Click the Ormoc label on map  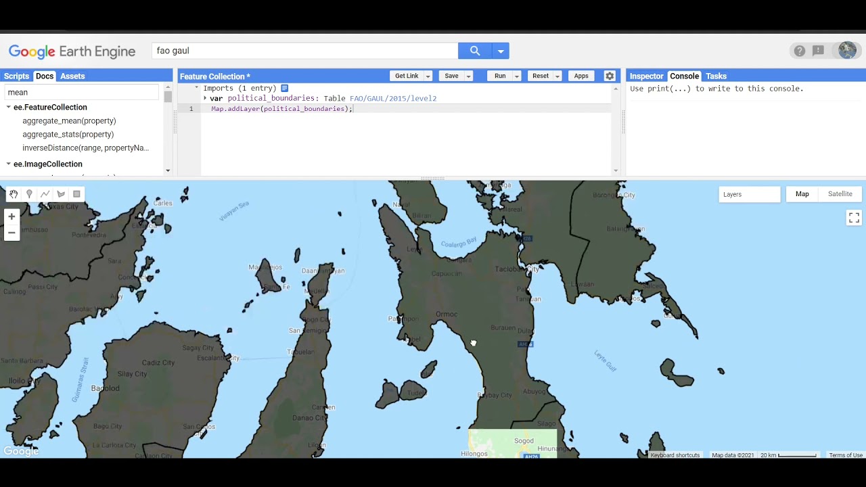tap(447, 314)
